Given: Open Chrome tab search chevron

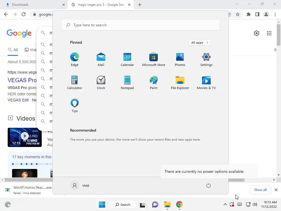Looking at the screenshot, I should 237,4.
